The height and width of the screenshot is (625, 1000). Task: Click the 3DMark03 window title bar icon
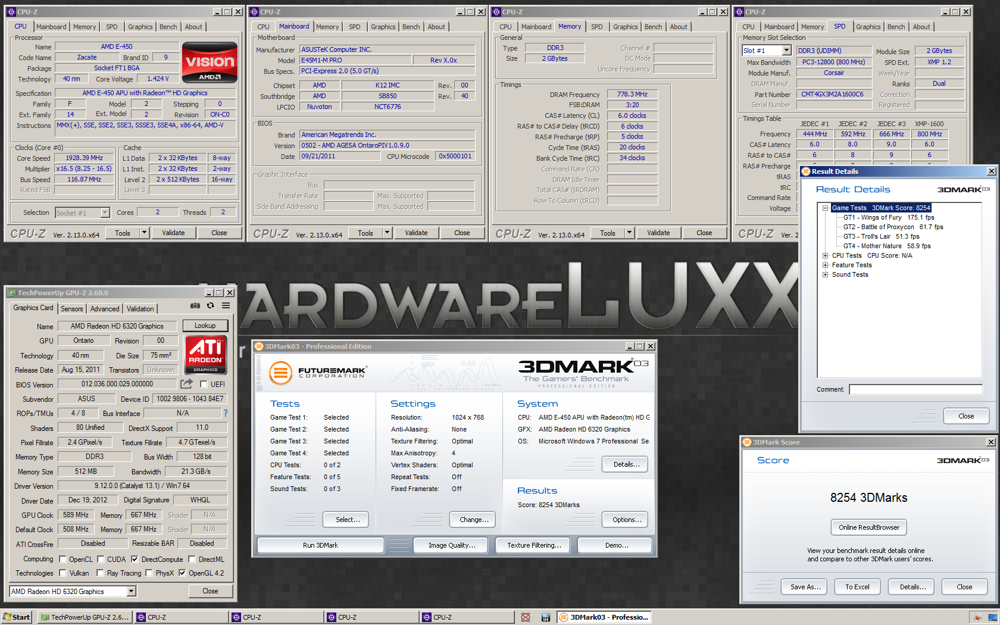[x=259, y=346]
